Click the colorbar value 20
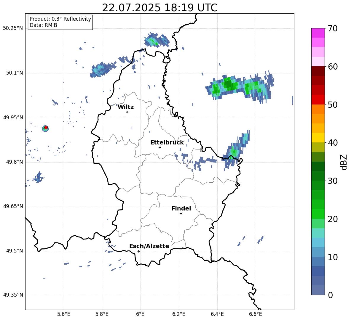The image size is (351, 320). (333, 219)
